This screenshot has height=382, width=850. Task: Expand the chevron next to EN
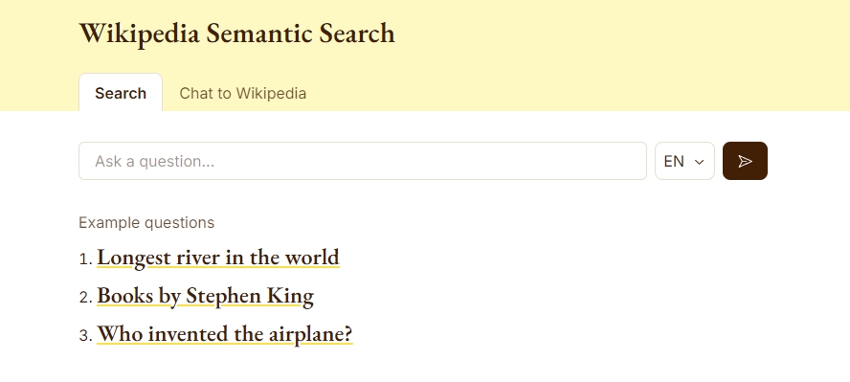coord(700,162)
